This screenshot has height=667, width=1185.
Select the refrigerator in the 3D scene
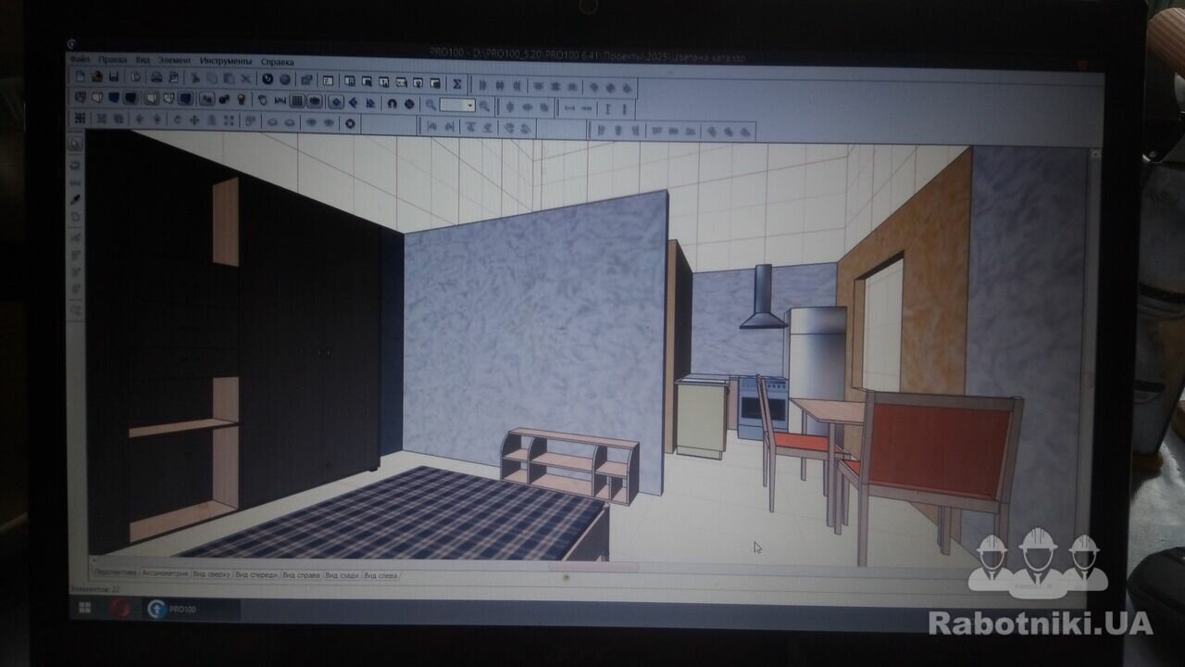click(817, 352)
